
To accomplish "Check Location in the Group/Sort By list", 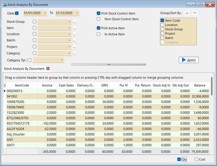I will (163, 25).
